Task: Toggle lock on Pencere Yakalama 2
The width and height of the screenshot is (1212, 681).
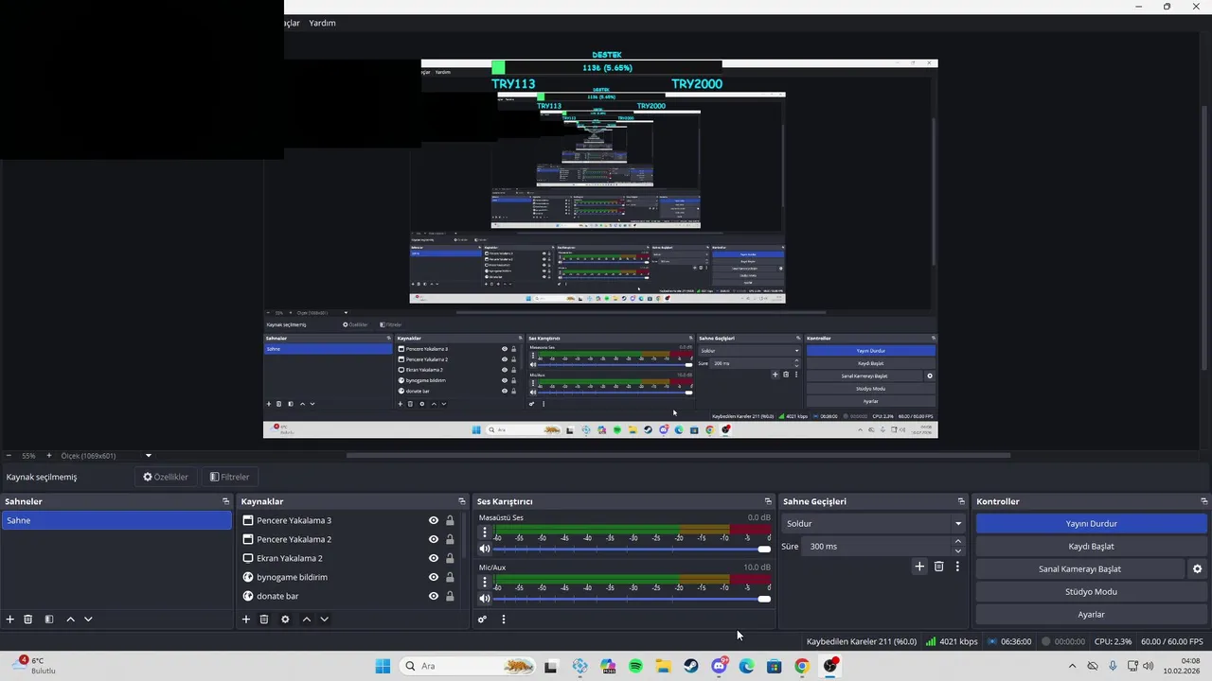Action: (450, 539)
